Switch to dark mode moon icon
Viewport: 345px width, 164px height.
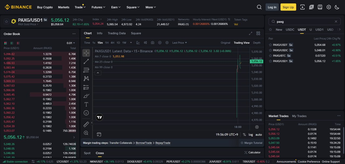tap(337, 7)
